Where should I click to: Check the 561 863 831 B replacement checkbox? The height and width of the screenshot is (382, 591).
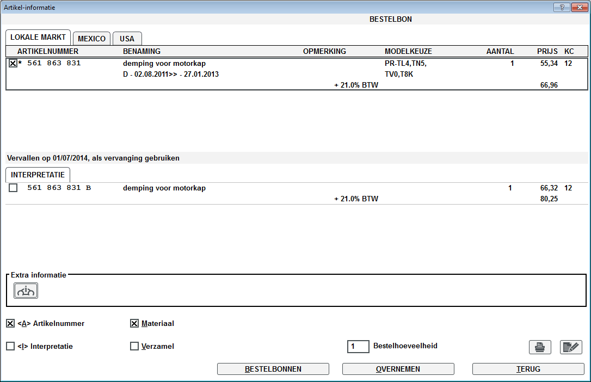13,188
